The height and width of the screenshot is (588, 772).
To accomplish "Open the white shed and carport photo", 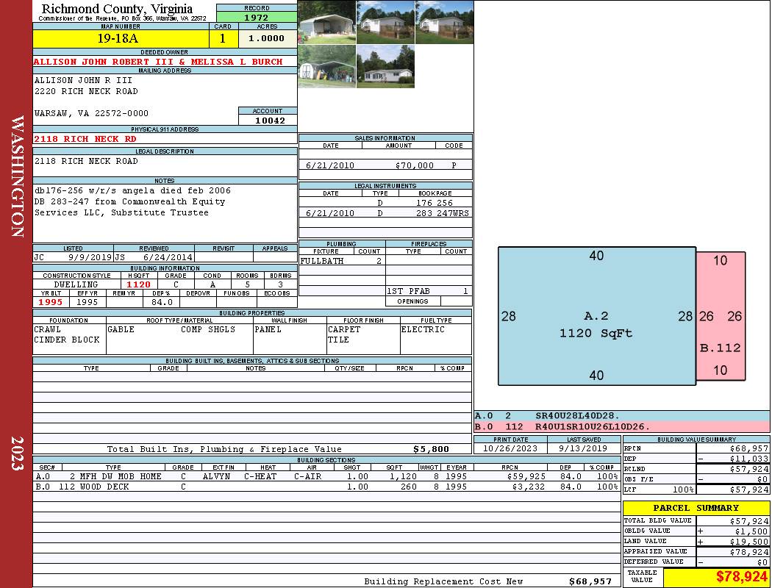I will 327,67.
